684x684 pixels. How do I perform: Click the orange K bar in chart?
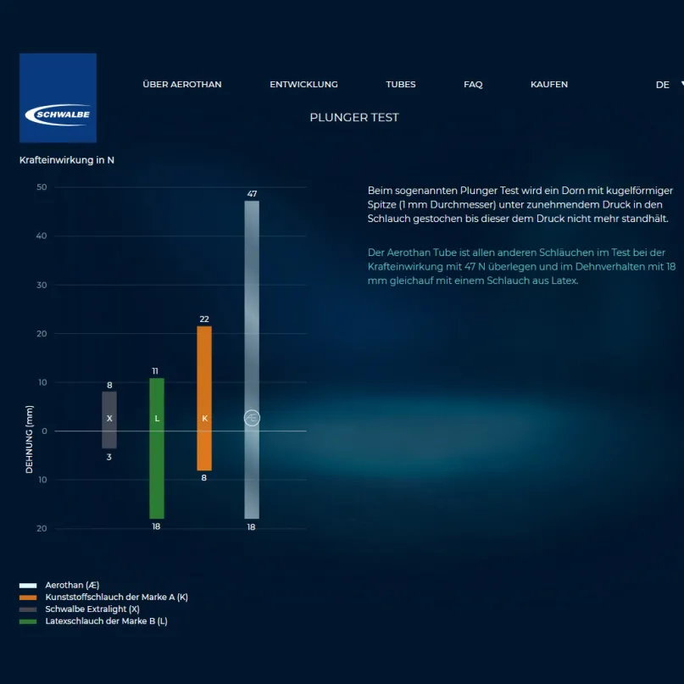point(204,398)
